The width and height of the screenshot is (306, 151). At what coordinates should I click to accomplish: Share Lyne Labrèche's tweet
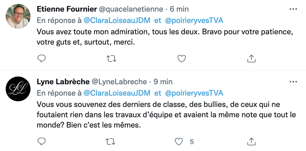coord(251,142)
